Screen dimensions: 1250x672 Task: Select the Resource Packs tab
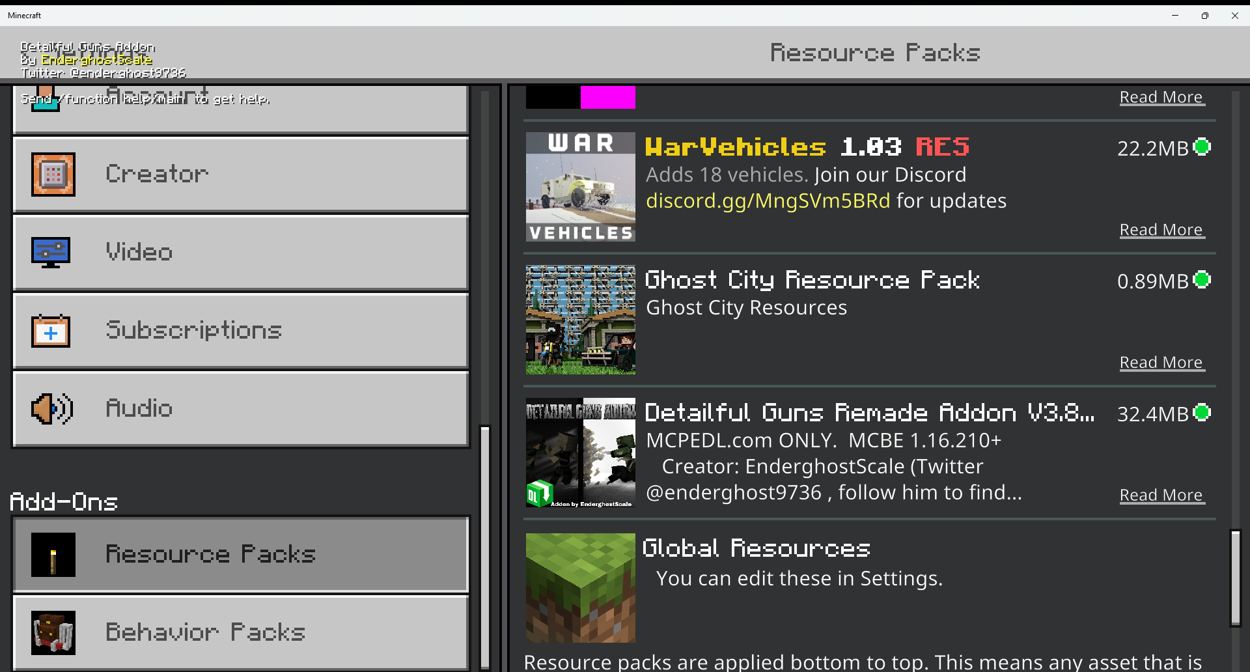click(x=241, y=555)
